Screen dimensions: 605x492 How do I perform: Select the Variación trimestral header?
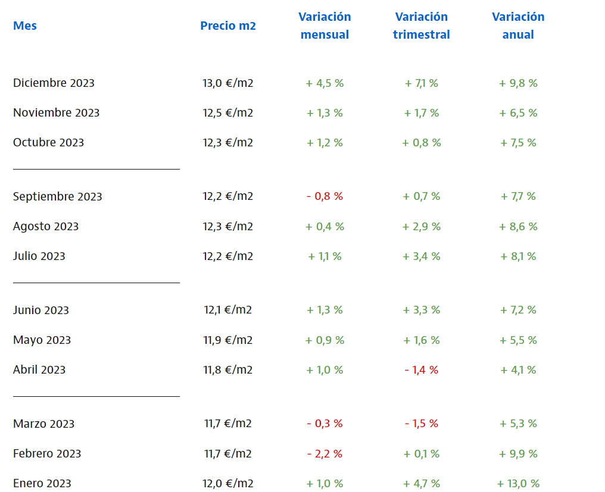click(x=421, y=26)
